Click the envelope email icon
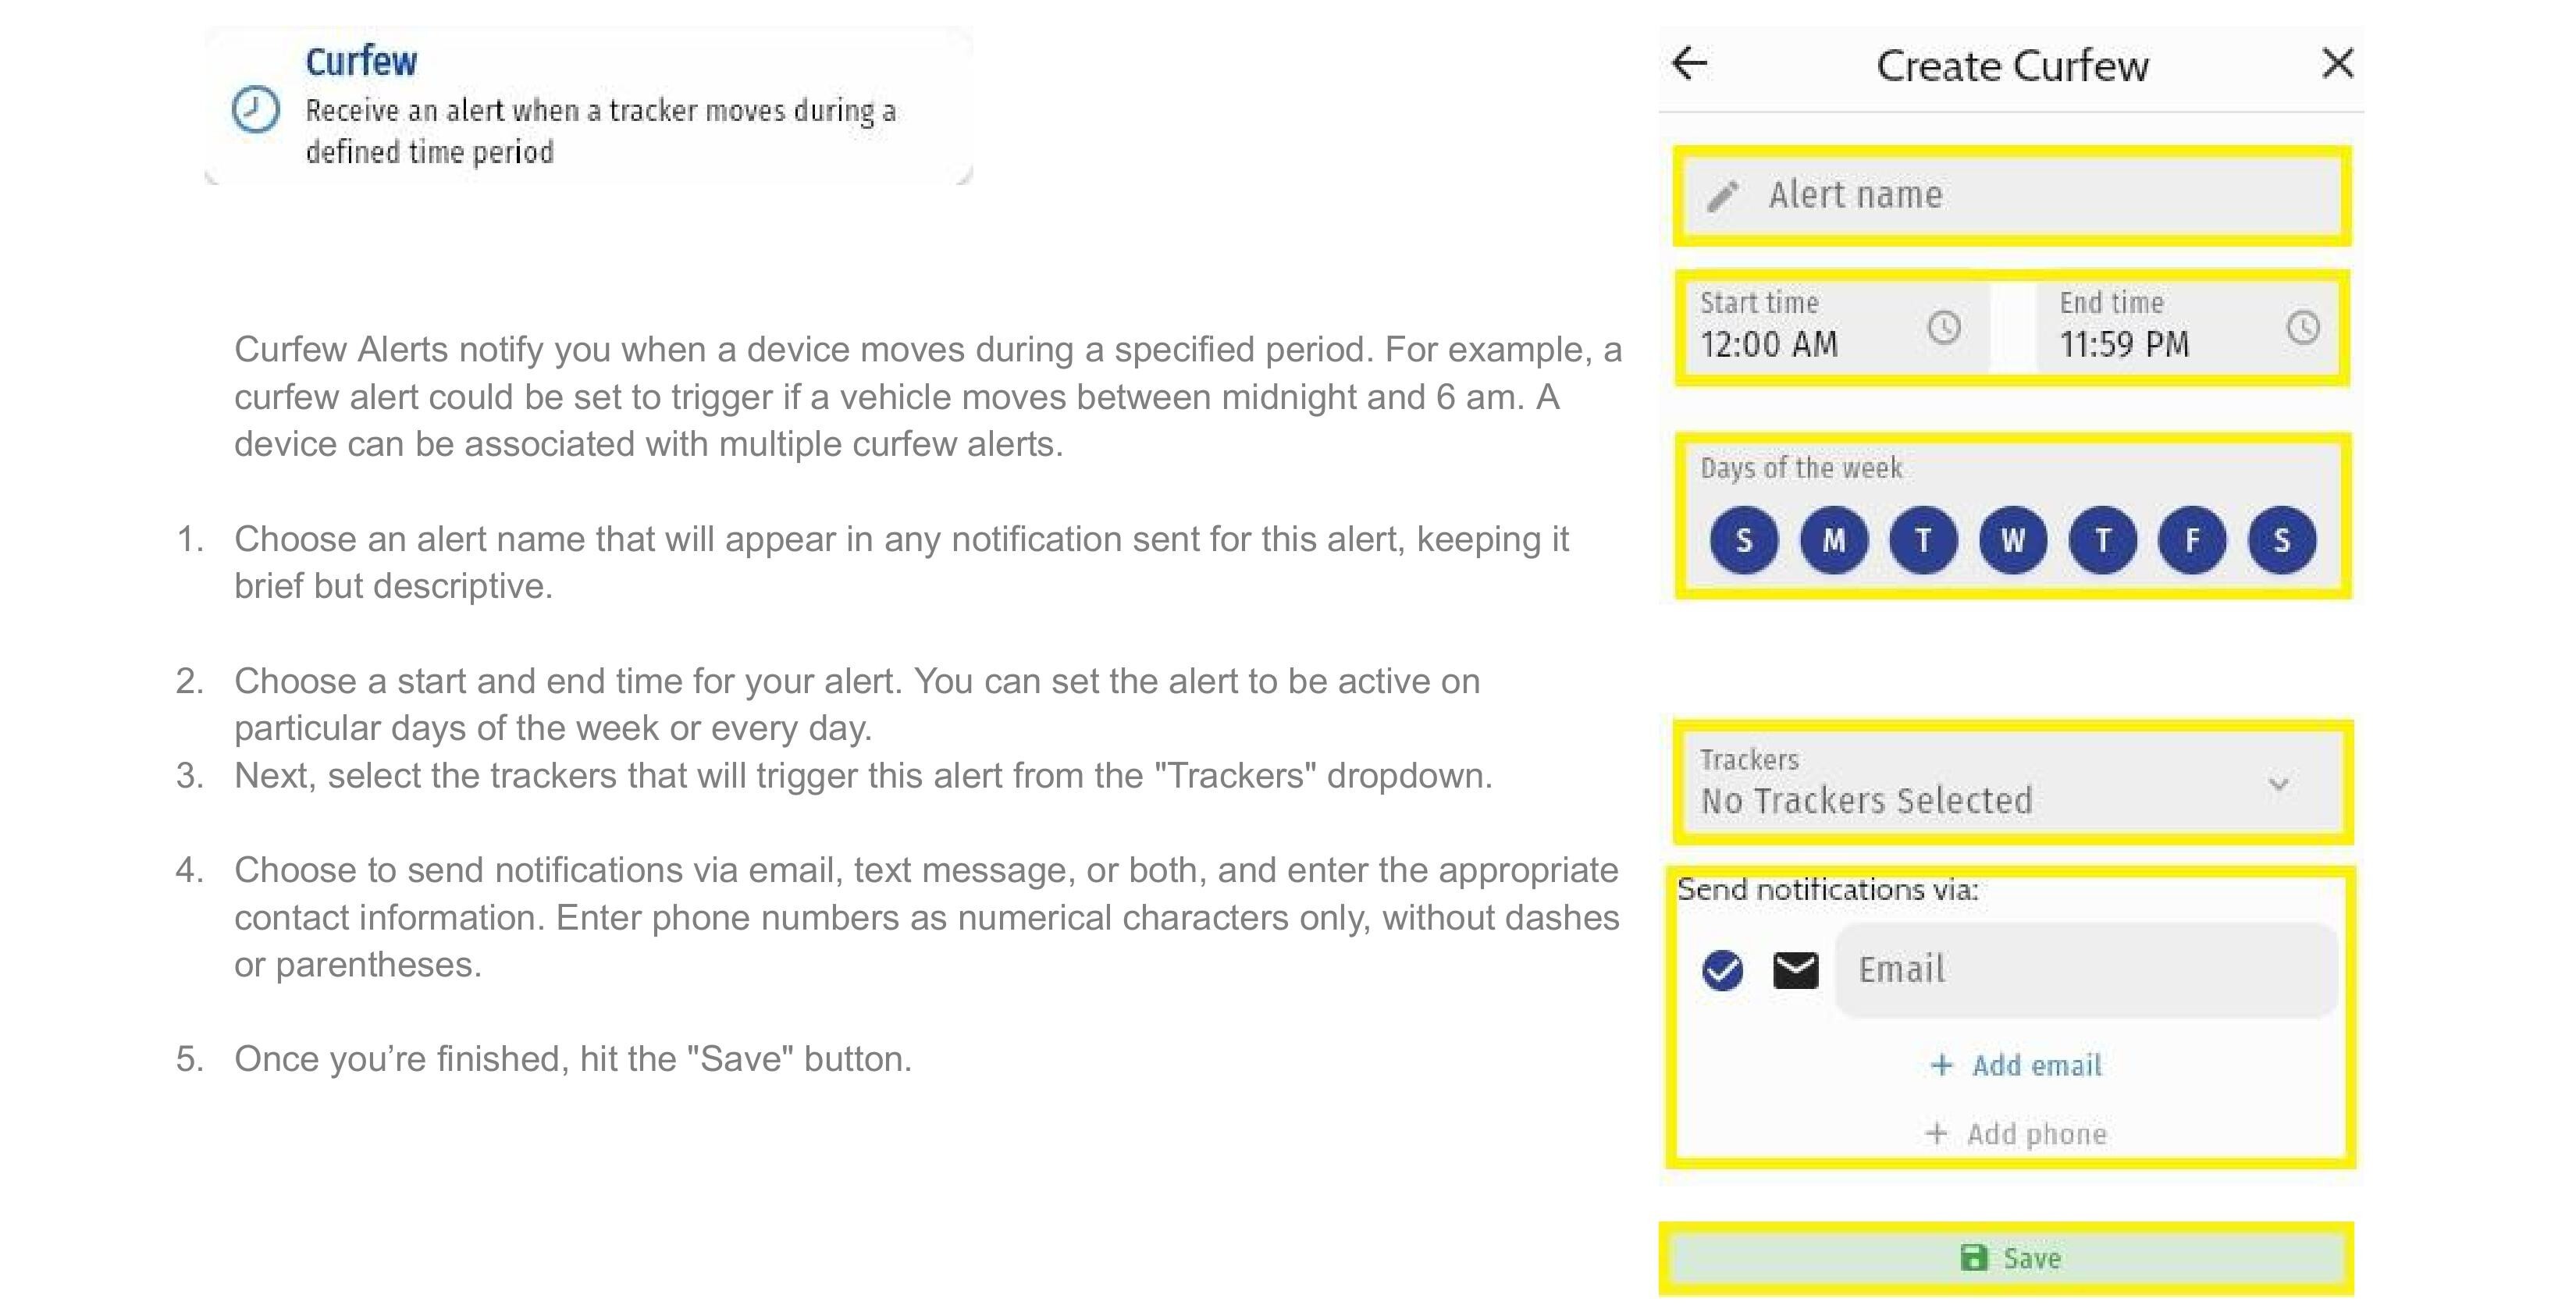The width and height of the screenshot is (2576, 1316). (x=1796, y=970)
